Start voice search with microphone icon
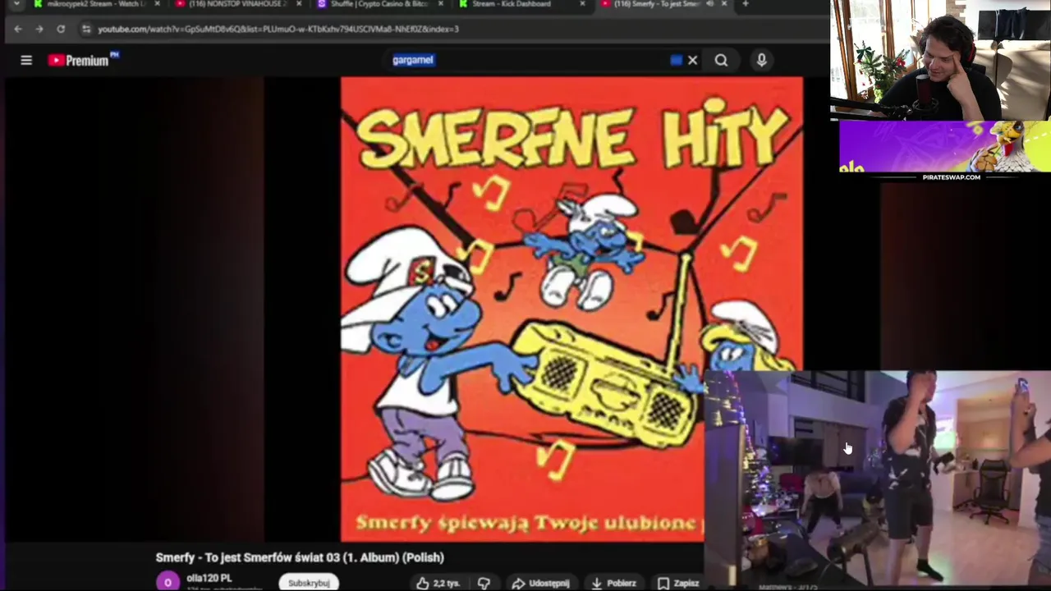This screenshot has width=1051, height=591. click(761, 60)
